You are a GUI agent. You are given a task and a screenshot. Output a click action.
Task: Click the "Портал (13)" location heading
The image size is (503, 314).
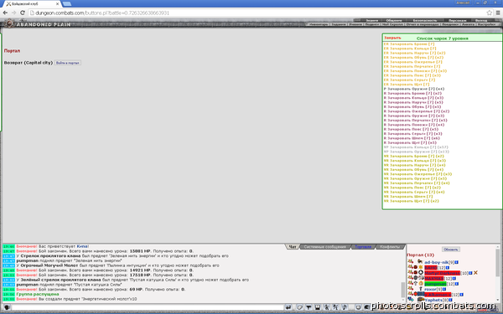[x=420, y=255]
